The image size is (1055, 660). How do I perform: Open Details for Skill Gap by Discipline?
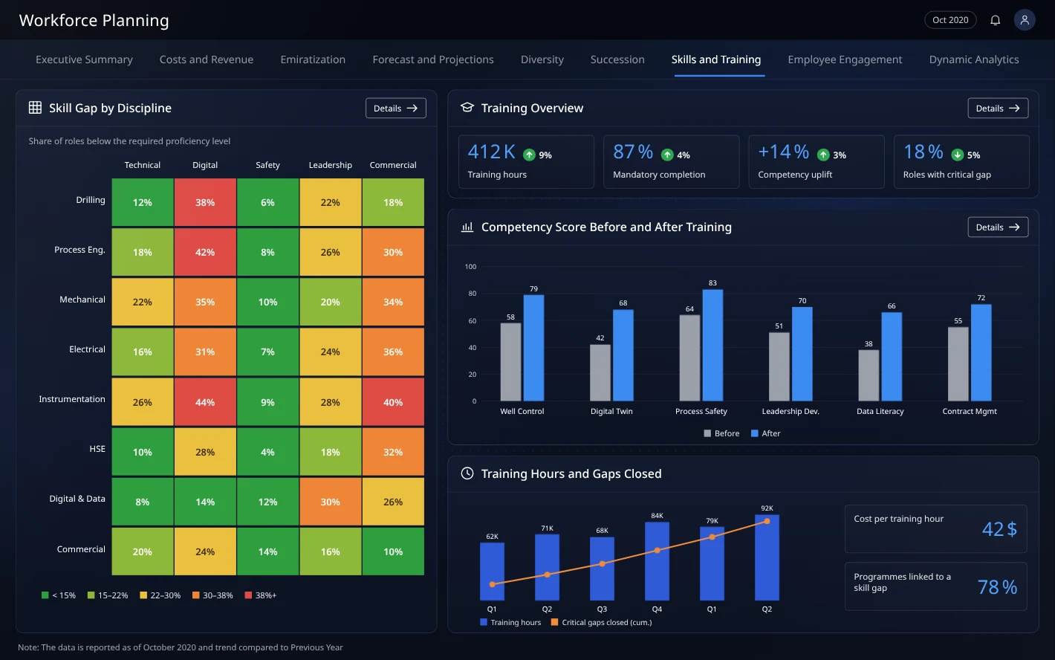click(x=395, y=108)
